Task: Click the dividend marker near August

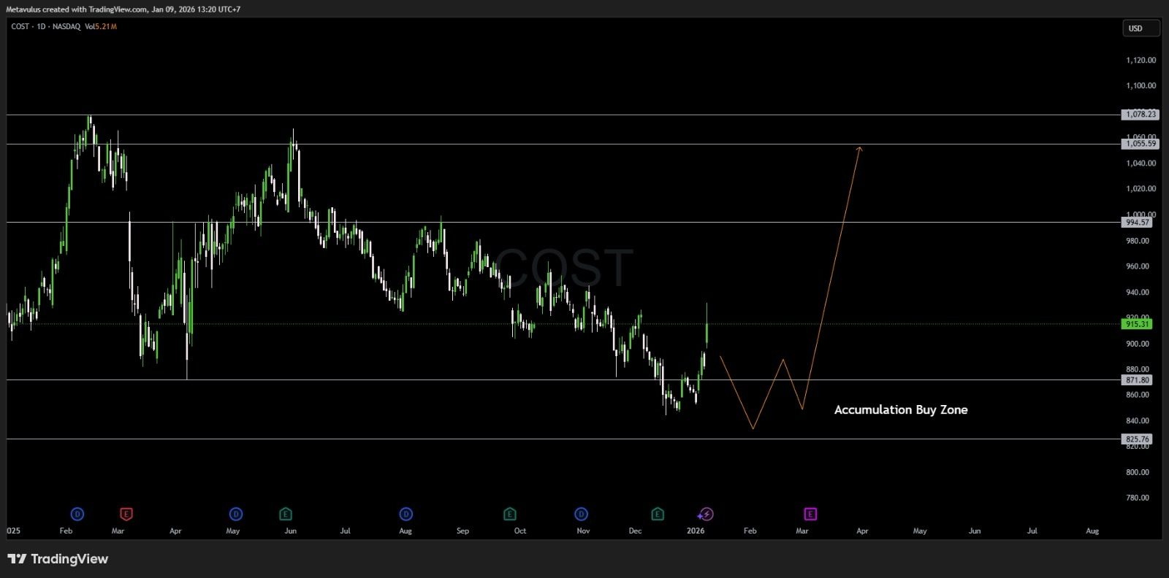Action: [405, 514]
